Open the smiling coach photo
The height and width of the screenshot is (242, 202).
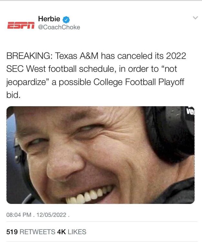100,155
